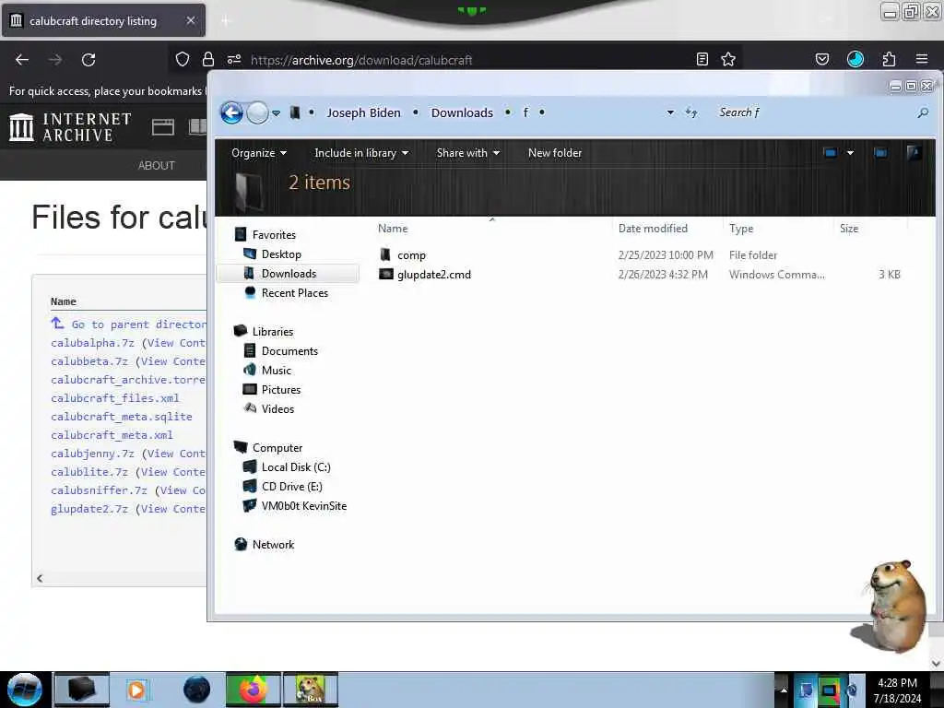Open the Documents library

pyautogui.click(x=289, y=351)
